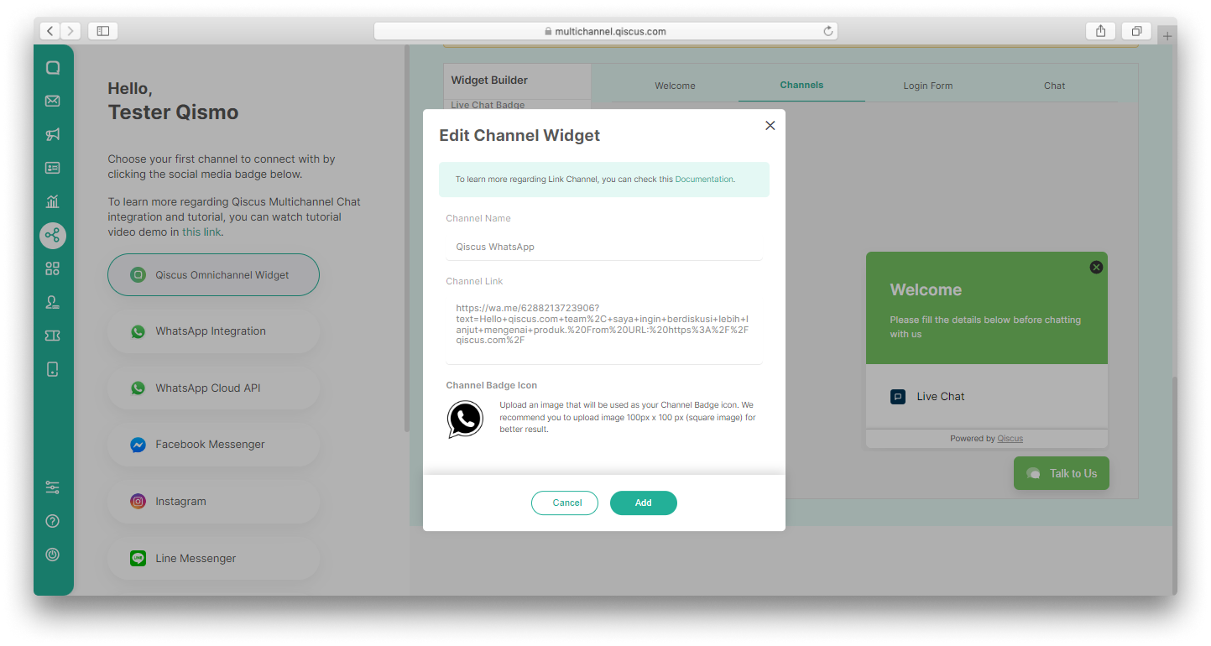The height and width of the screenshot is (646, 1211).
Task: Toggle the Safari sidebar button
Action: tap(102, 31)
